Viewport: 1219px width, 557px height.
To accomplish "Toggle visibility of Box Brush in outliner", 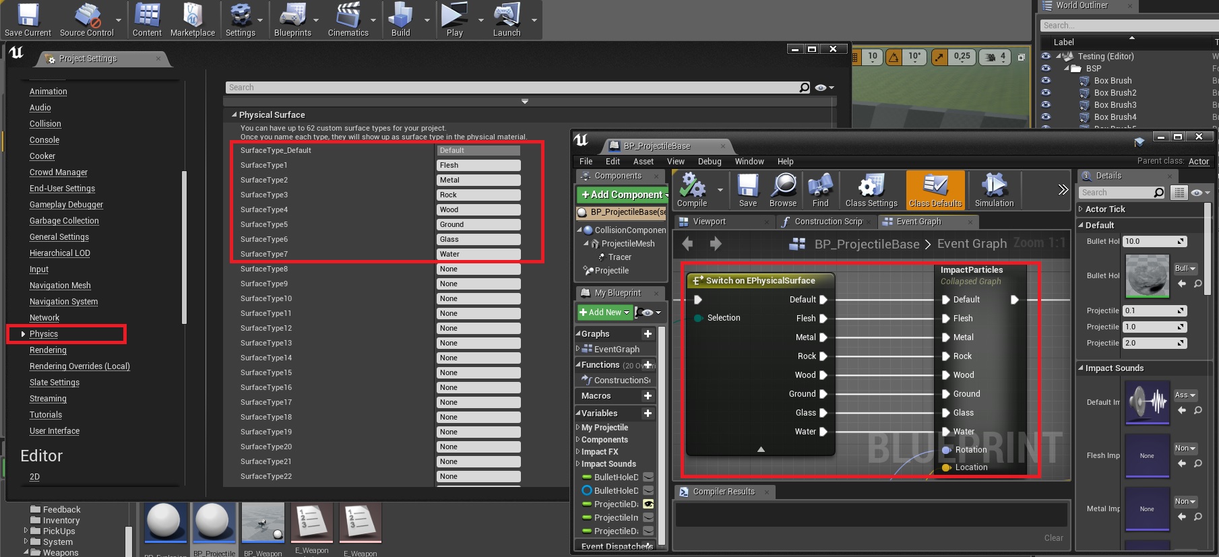I will coord(1046,81).
